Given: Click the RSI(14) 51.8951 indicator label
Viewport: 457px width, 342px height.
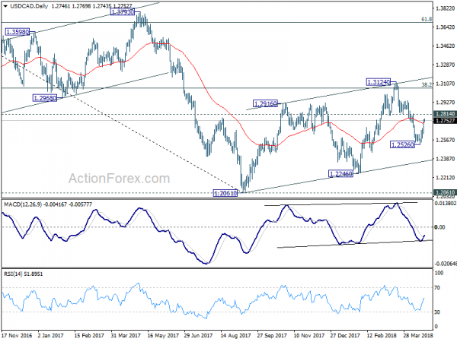Looking at the screenshot, I should coord(24,274).
